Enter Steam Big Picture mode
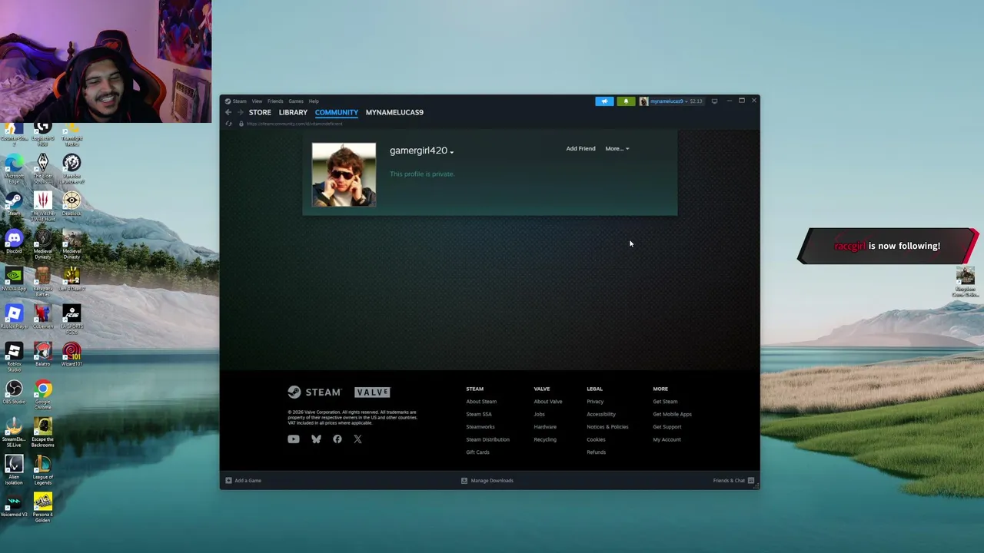 click(714, 101)
